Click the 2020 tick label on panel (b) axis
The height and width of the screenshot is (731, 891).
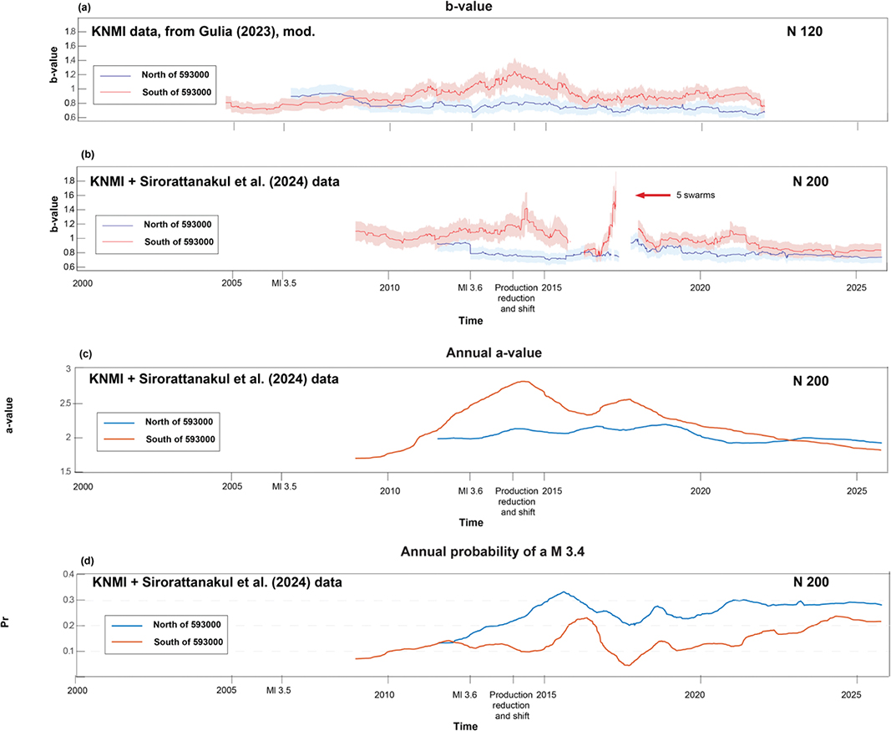pyautogui.click(x=700, y=287)
